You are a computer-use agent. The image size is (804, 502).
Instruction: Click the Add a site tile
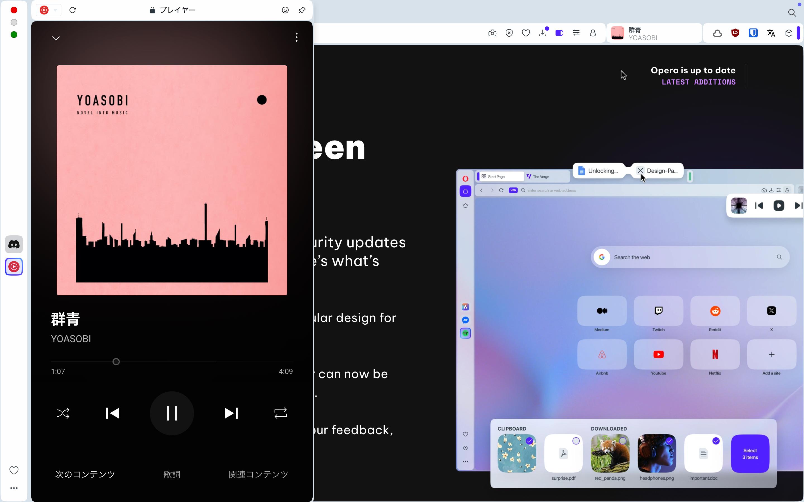coord(771,354)
